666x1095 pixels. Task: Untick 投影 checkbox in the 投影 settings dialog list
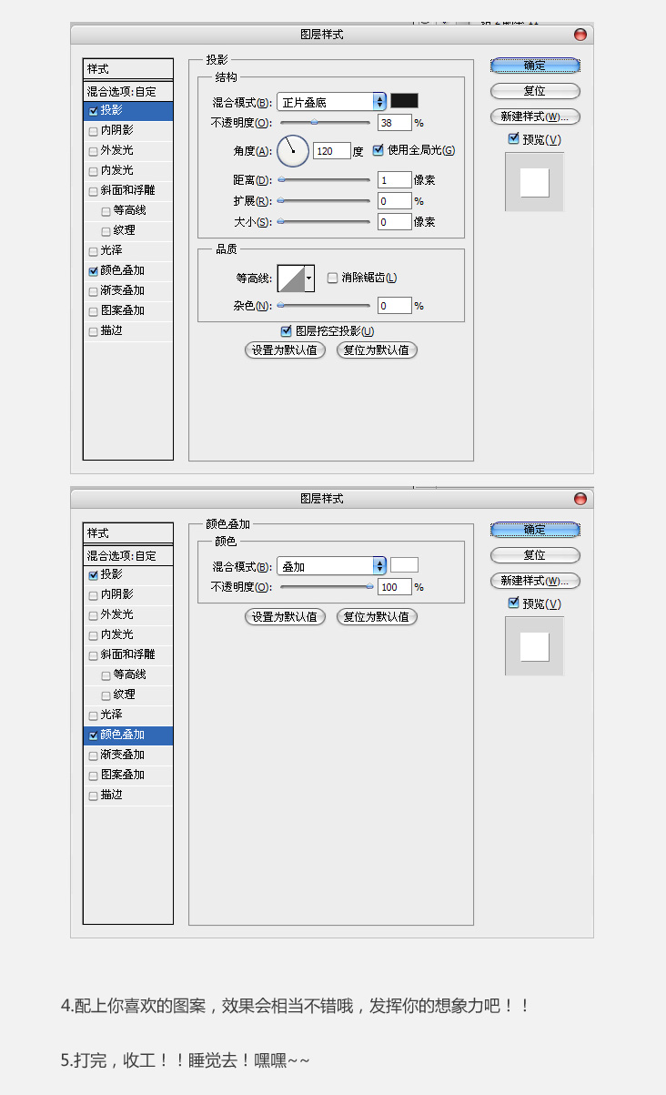[x=93, y=111]
